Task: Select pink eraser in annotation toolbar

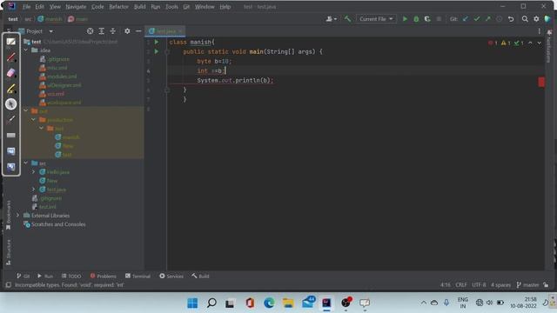Action: [11, 73]
